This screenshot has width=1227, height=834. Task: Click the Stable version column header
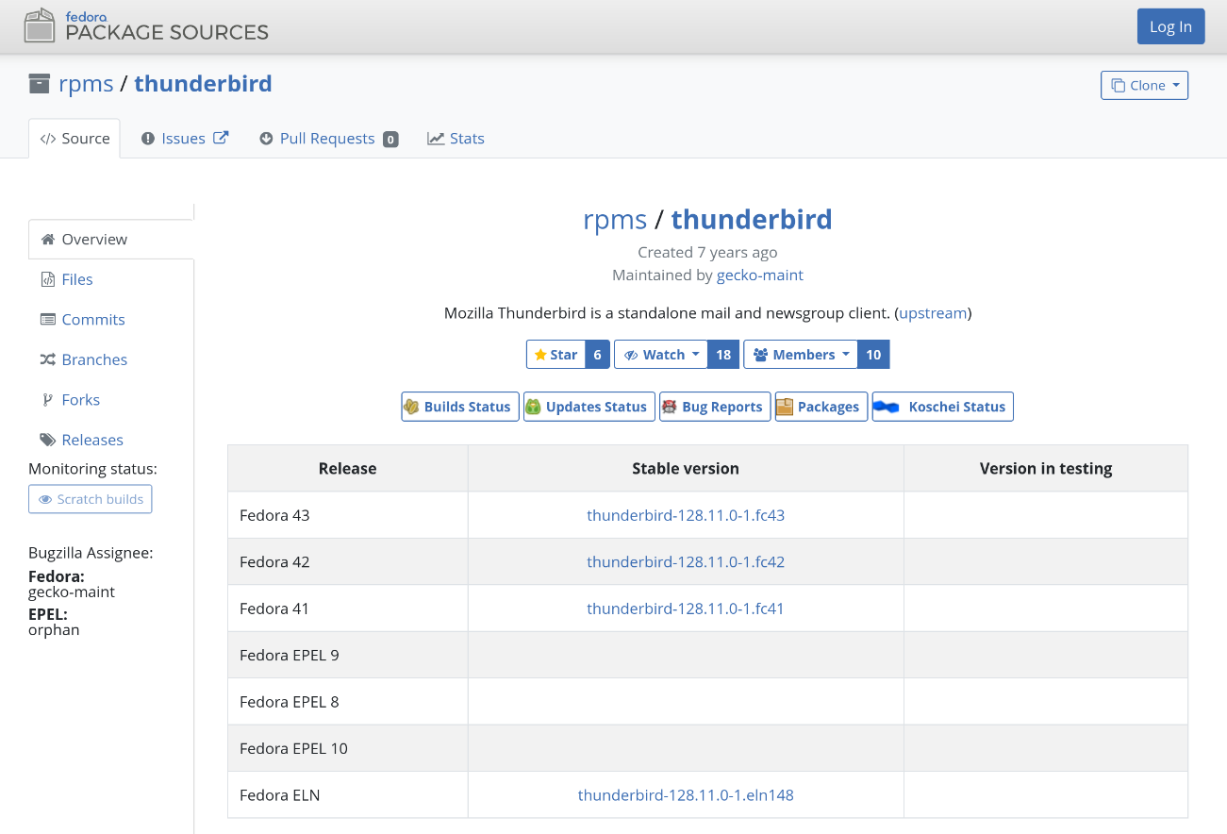(x=686, y=469)
